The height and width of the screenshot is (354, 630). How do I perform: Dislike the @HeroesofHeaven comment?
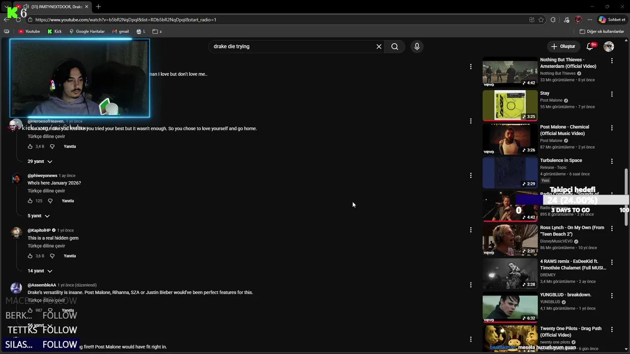52,147
